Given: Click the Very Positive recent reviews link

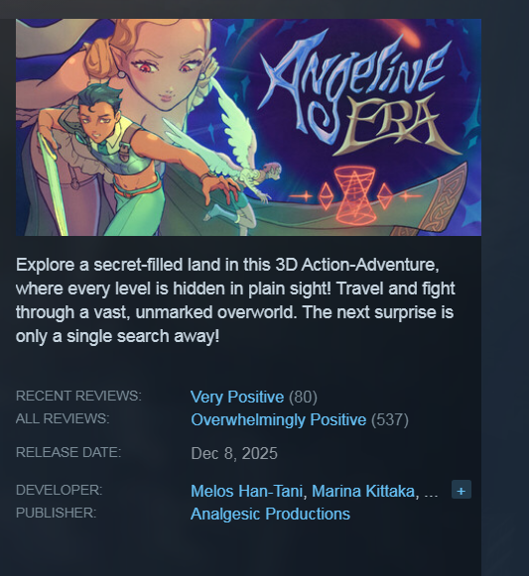Looking at the screenshot, I should pyautogui.click(x=237, y=398).
